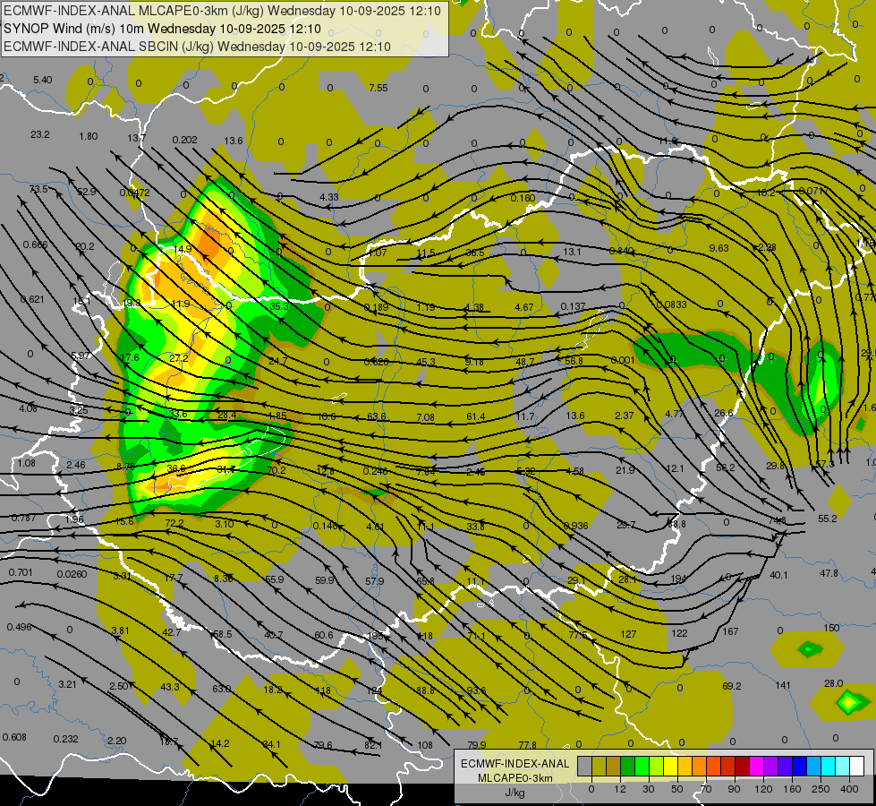This screenshot has width=876, height=806.
Task: Click the map value '0.0833'
Action: [x=671, y=304]
